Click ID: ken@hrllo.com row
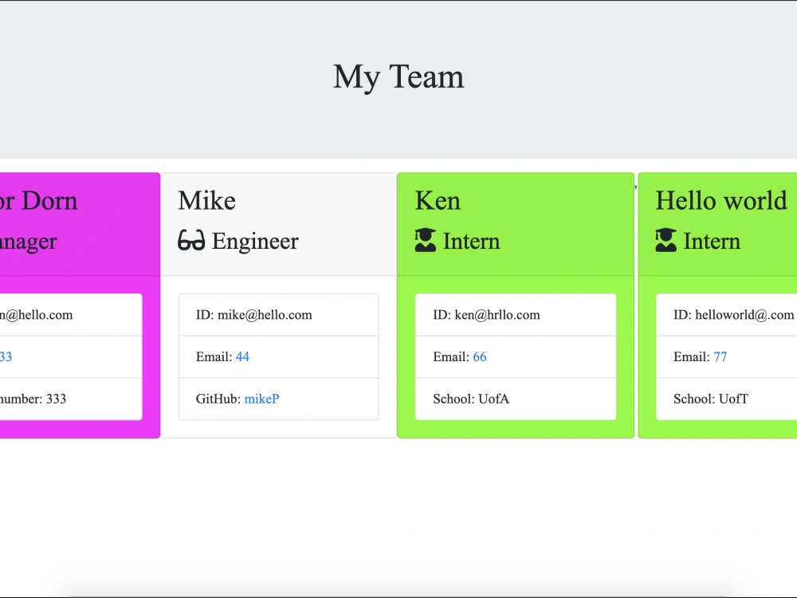 (516, 315)
